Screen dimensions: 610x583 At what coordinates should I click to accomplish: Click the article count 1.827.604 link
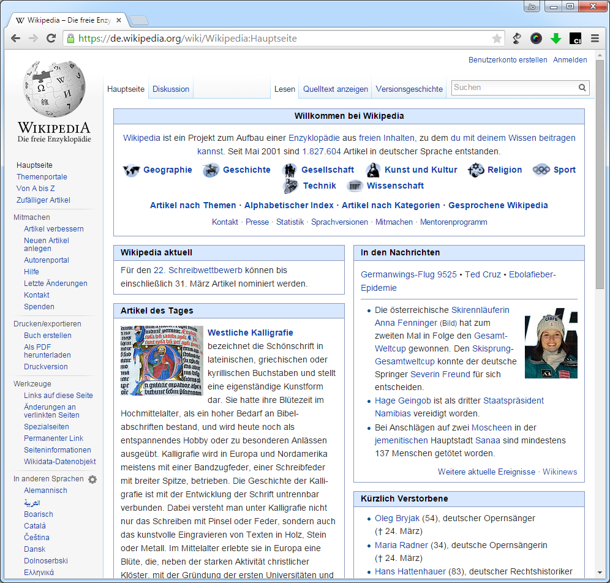point(322,151)
